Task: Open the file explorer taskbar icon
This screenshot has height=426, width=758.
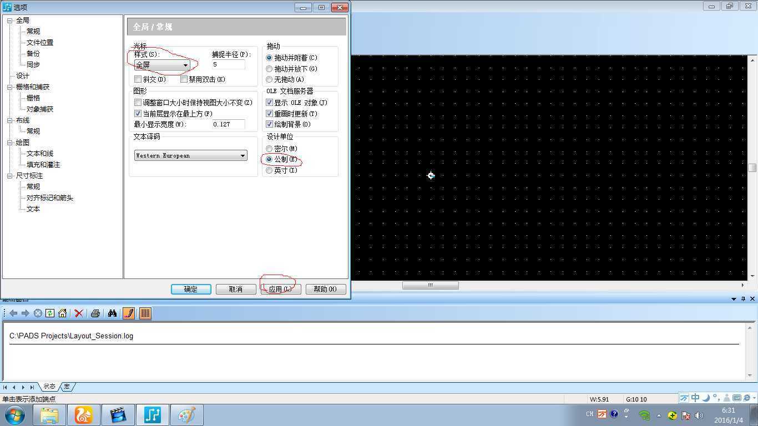Action: tap(49, 415)
